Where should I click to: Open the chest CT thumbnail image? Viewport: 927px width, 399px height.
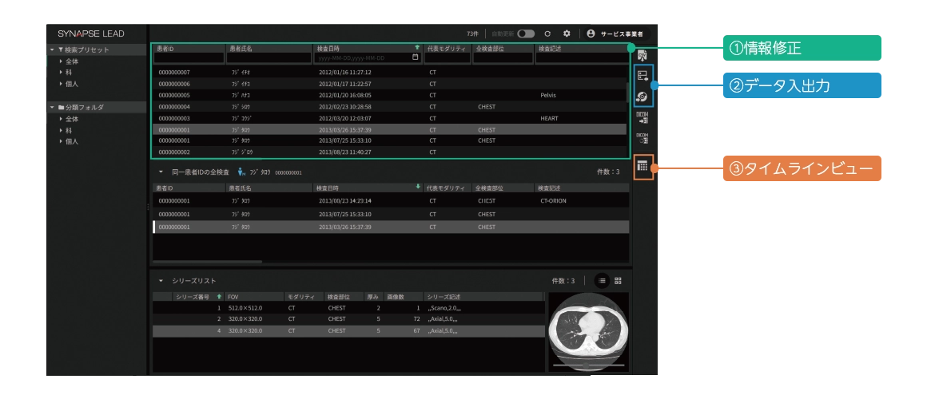(x=587, y=332)
